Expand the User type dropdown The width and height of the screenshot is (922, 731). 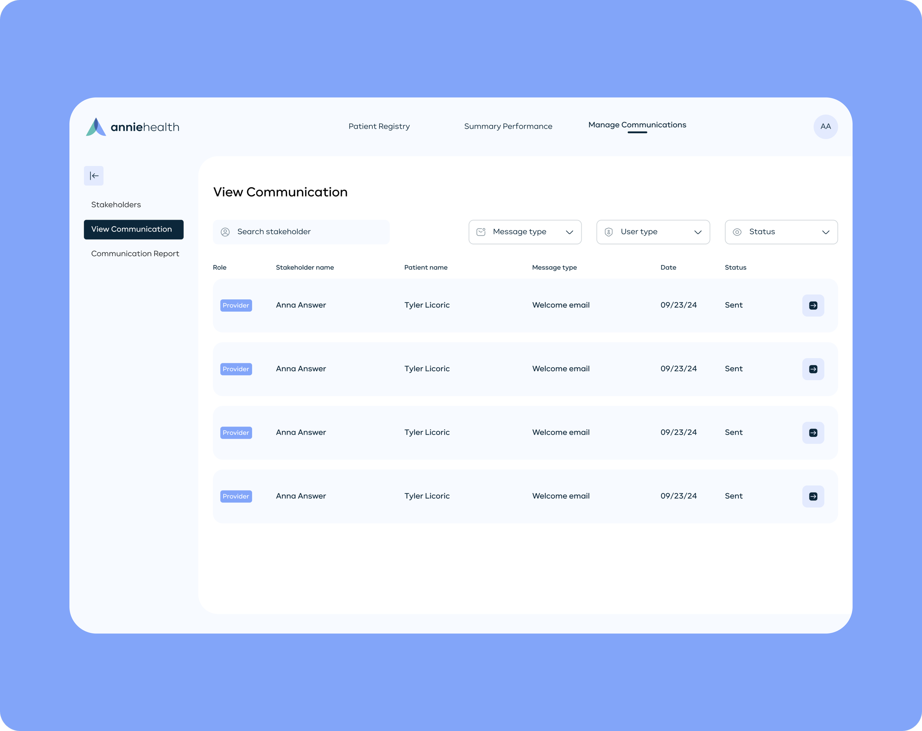coord(652,232)
